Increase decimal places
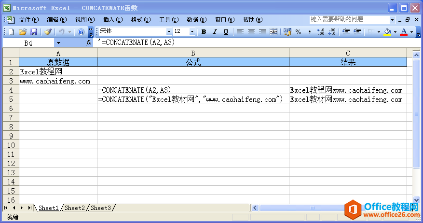This screenshot has height=223, width=423. [x=320, y=32]
